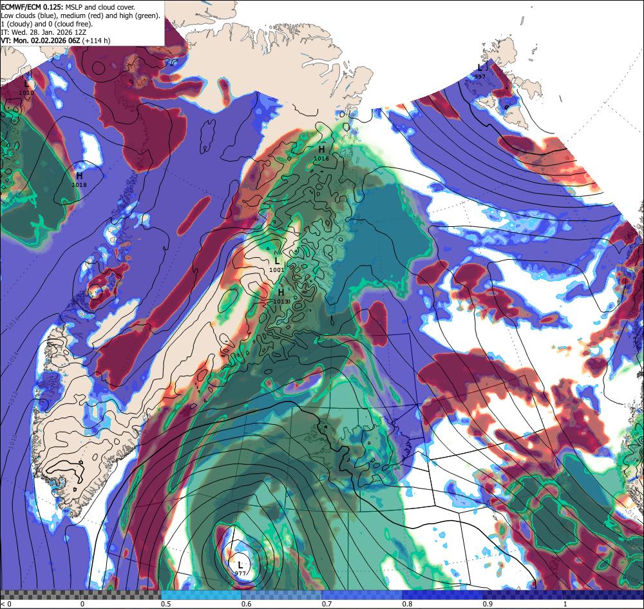Click the '< 0' legend label
644x609 pixels.
[x=6, y=604]
